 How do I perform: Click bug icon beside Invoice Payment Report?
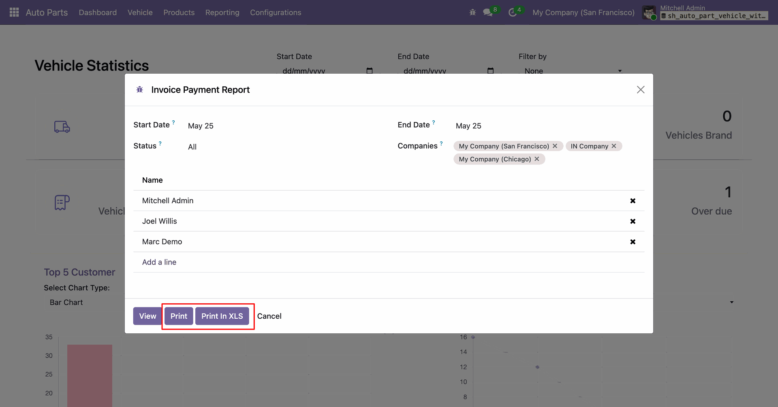click(140, 89)
